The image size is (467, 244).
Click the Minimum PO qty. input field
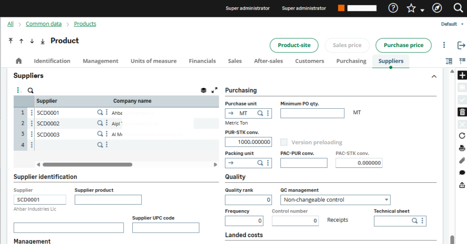pyautogui.click(x=312, y=113)
